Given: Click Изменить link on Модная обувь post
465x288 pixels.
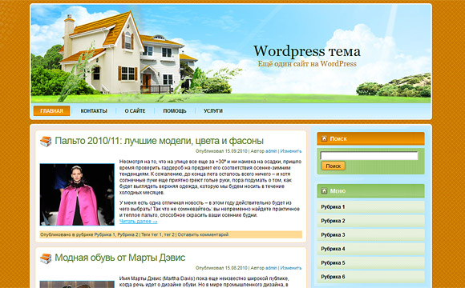Looking at the screenshot, I should [291, 268].
